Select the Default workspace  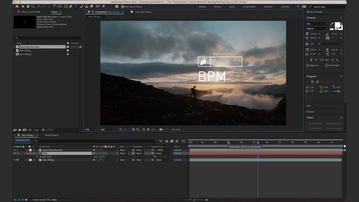202,7
